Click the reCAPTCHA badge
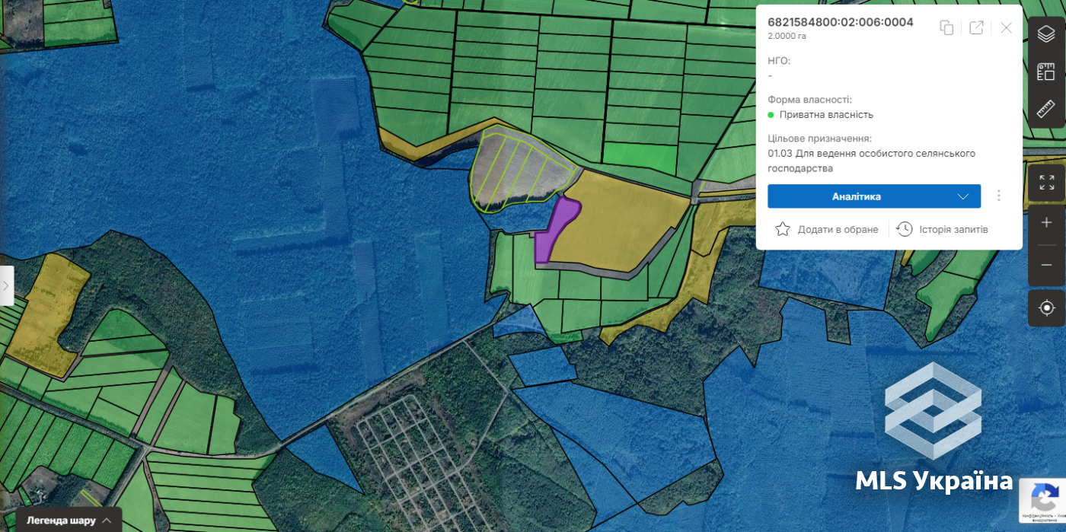The image size is (1066, 532). [x=1042, y=500]
